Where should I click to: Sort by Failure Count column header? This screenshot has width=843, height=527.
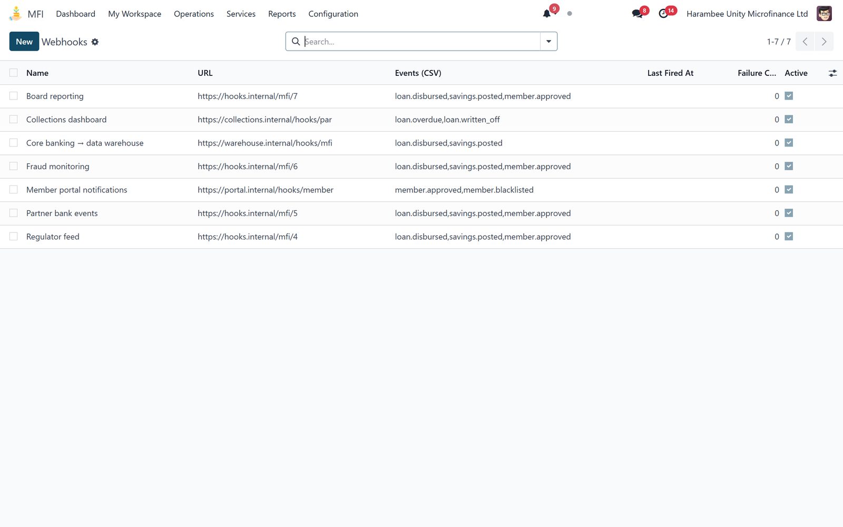point(757,73)
